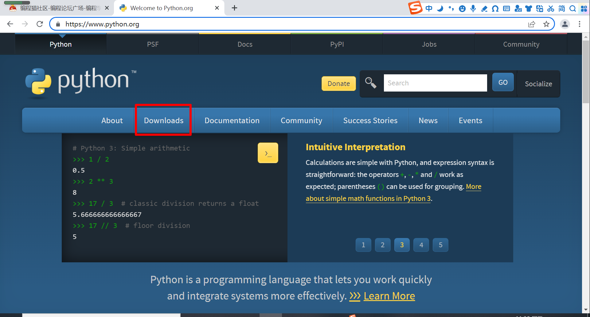
Task: Open the Sogou soft keyboard
Action: 506,9
